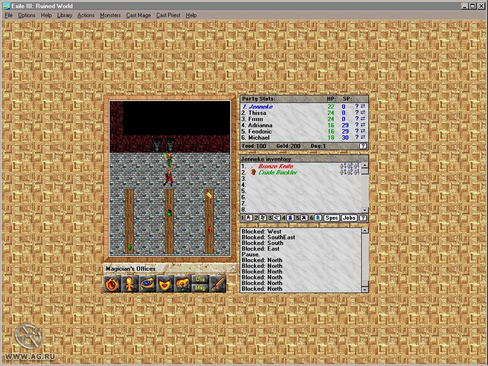Click the Map button
Image resolution: width=488 pixels, height=366 pixels.
[200, 288]
